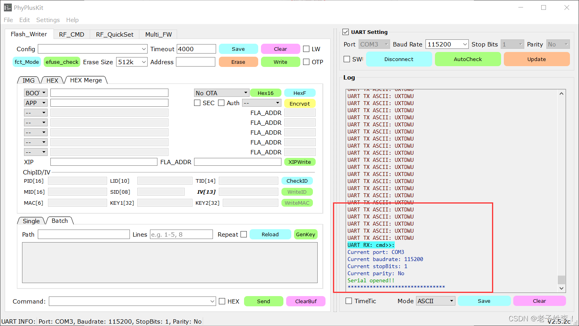Click the orange Erase button
579x326 pixels.
click(x=238, y=62)
